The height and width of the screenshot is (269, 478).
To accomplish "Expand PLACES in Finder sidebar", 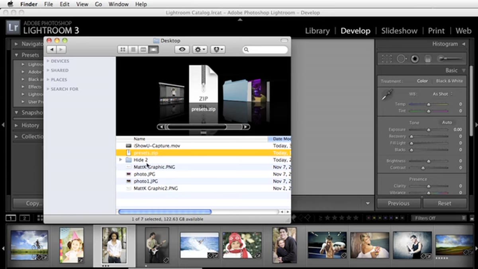I will pos(48,80).
